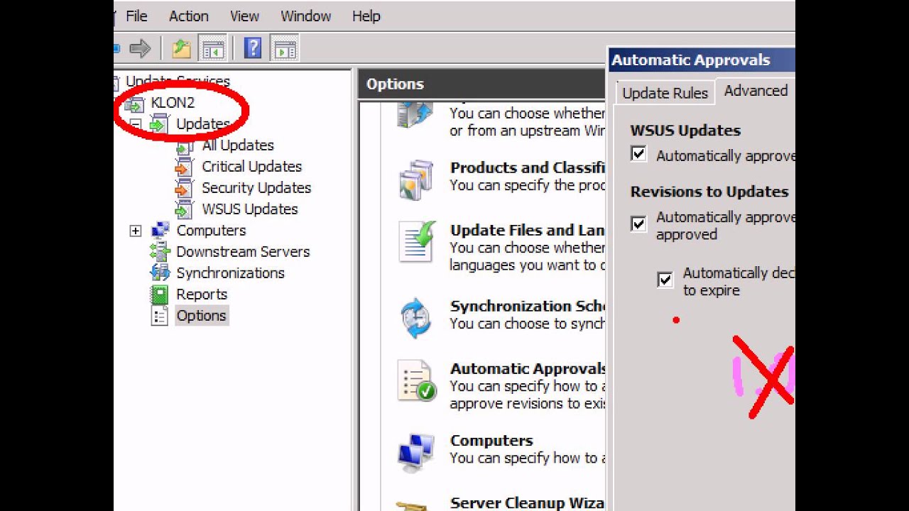Image resolution: width=909 pixels, height=511 pixels.
Task: Select Reports in console tree
Action: click(202, 295)
